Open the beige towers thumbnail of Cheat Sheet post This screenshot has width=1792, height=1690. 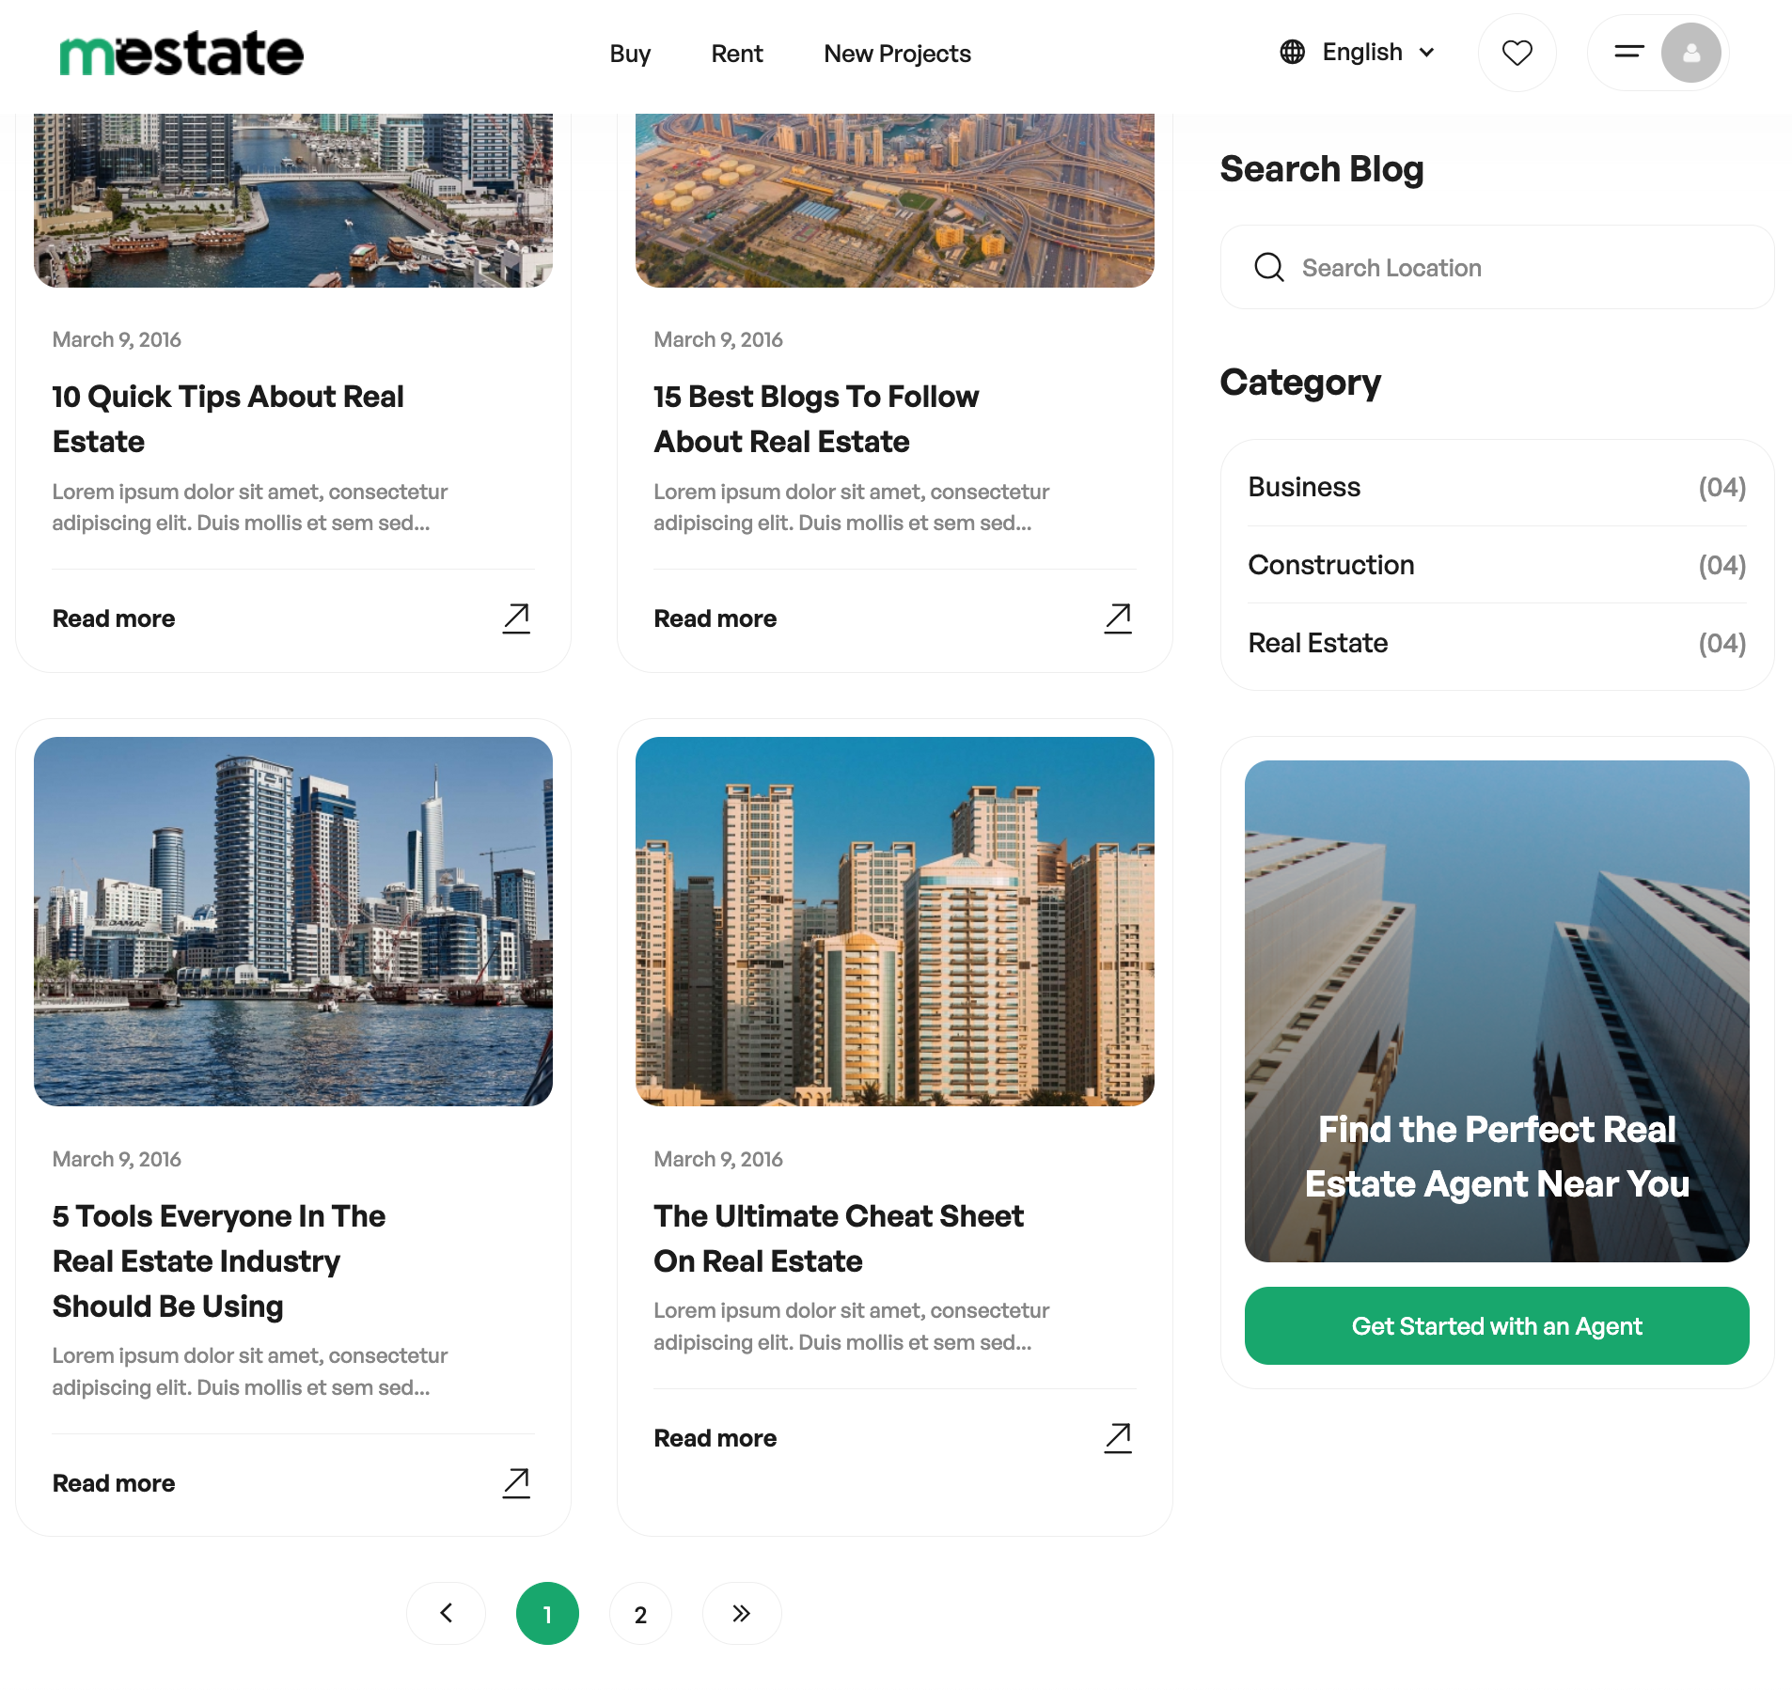(x=895, y=921)
